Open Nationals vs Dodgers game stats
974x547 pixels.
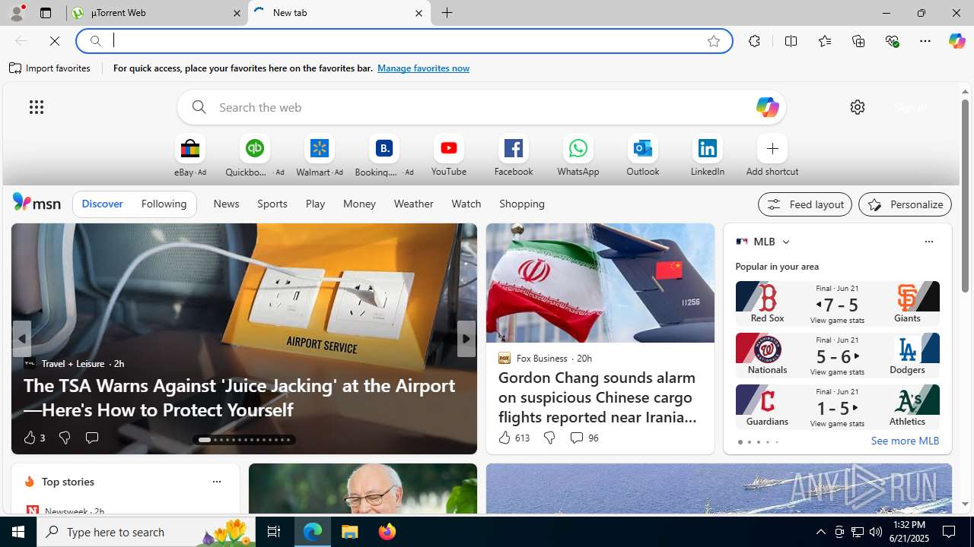pyautogui.click(x=837, y=372)
